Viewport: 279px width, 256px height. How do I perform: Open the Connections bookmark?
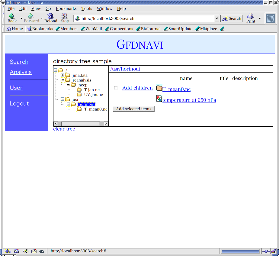click(119, 29)
